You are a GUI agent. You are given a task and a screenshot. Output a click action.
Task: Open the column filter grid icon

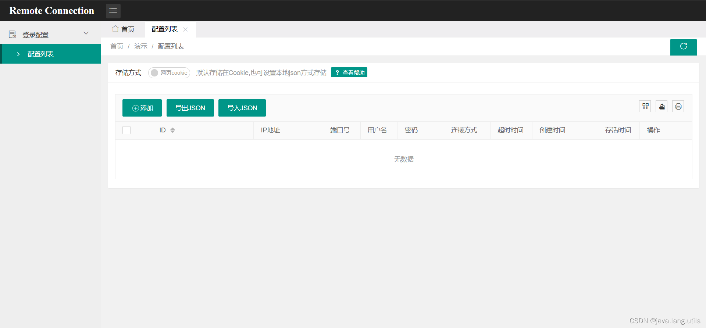click(x=645, y=107)
